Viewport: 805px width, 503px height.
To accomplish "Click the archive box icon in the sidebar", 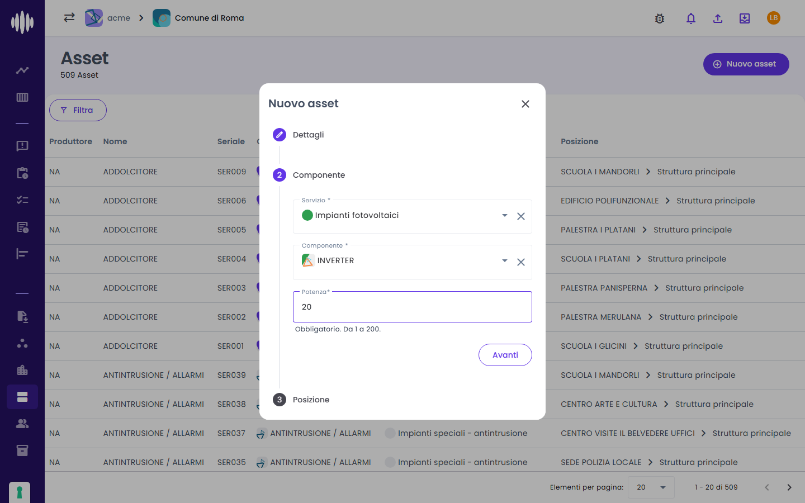I will click(x=22, y=450).
